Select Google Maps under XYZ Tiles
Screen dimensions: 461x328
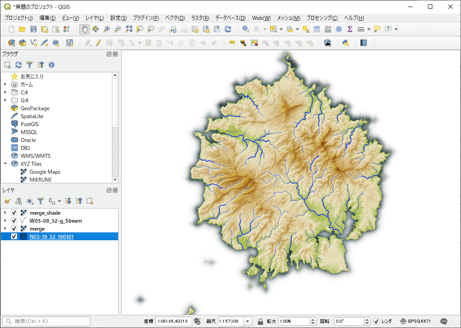point(45,172)
